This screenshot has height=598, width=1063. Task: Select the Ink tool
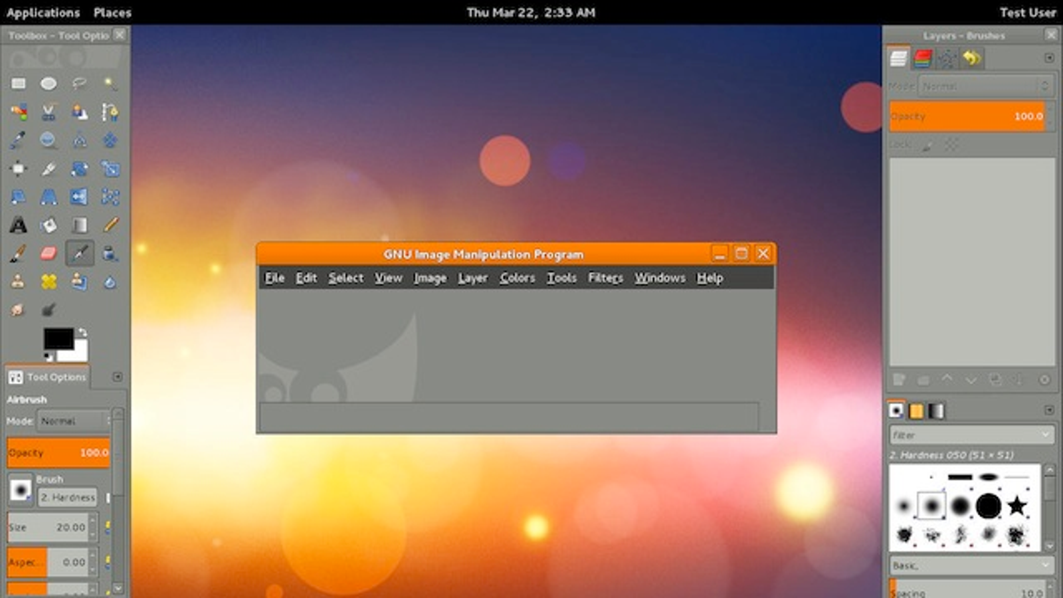click(110, 253)
